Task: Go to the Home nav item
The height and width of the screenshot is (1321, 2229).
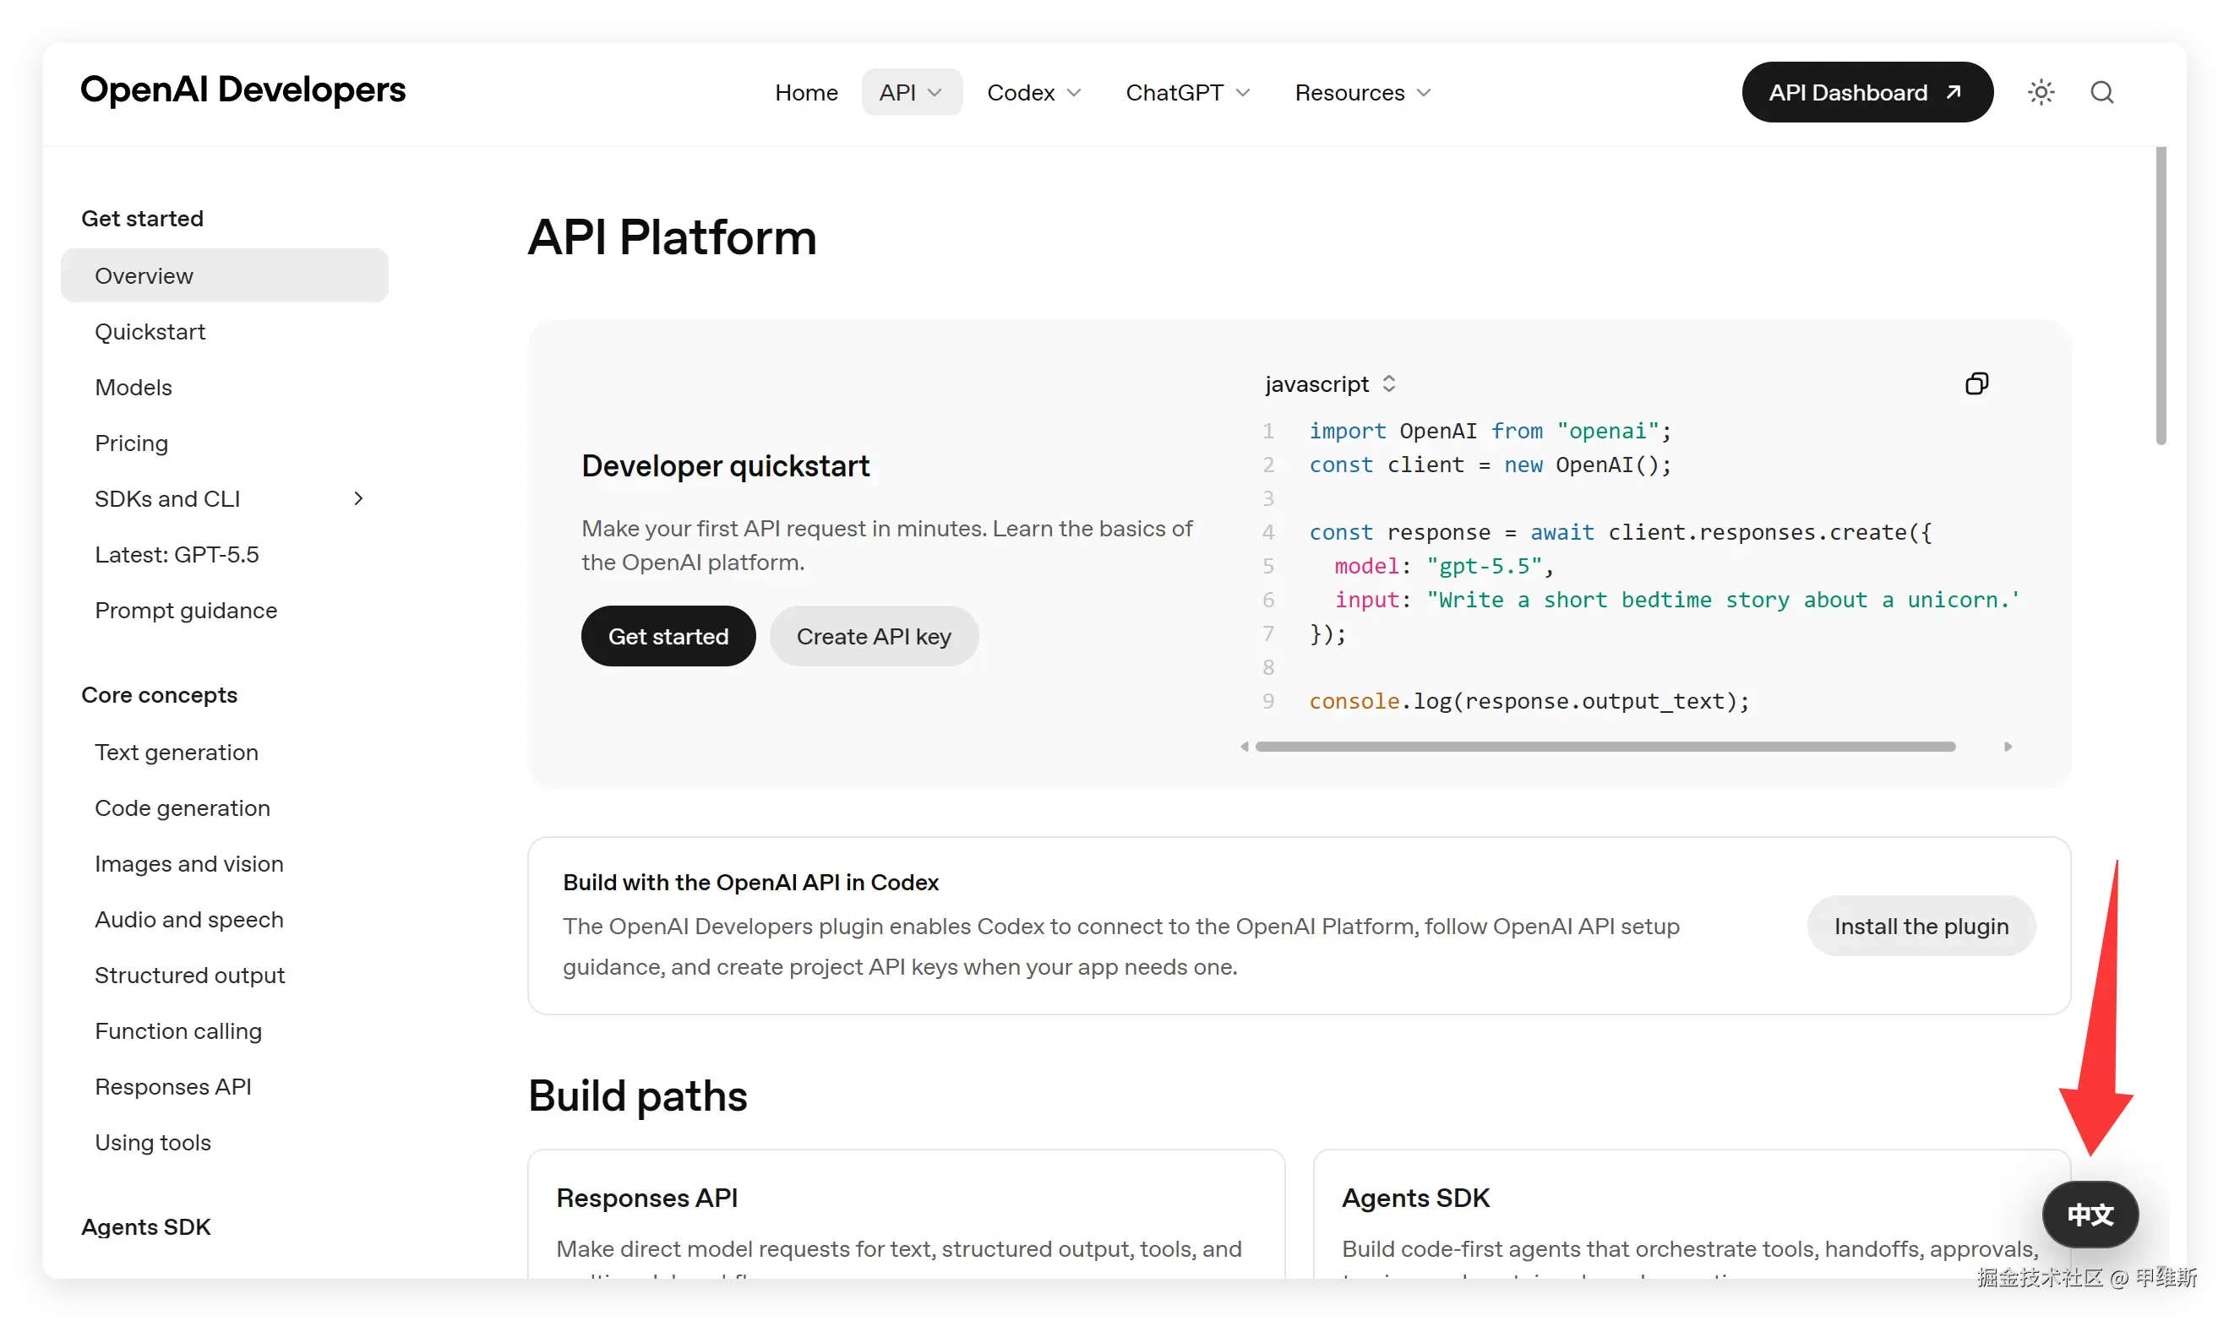Action: (806, 93)
